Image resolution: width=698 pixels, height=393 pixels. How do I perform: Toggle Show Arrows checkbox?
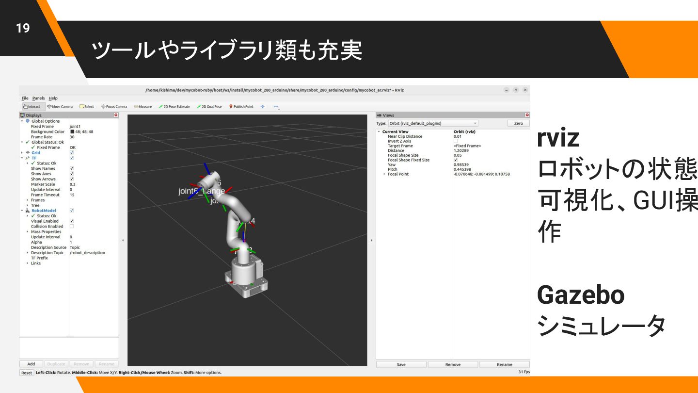pos(72,179)
